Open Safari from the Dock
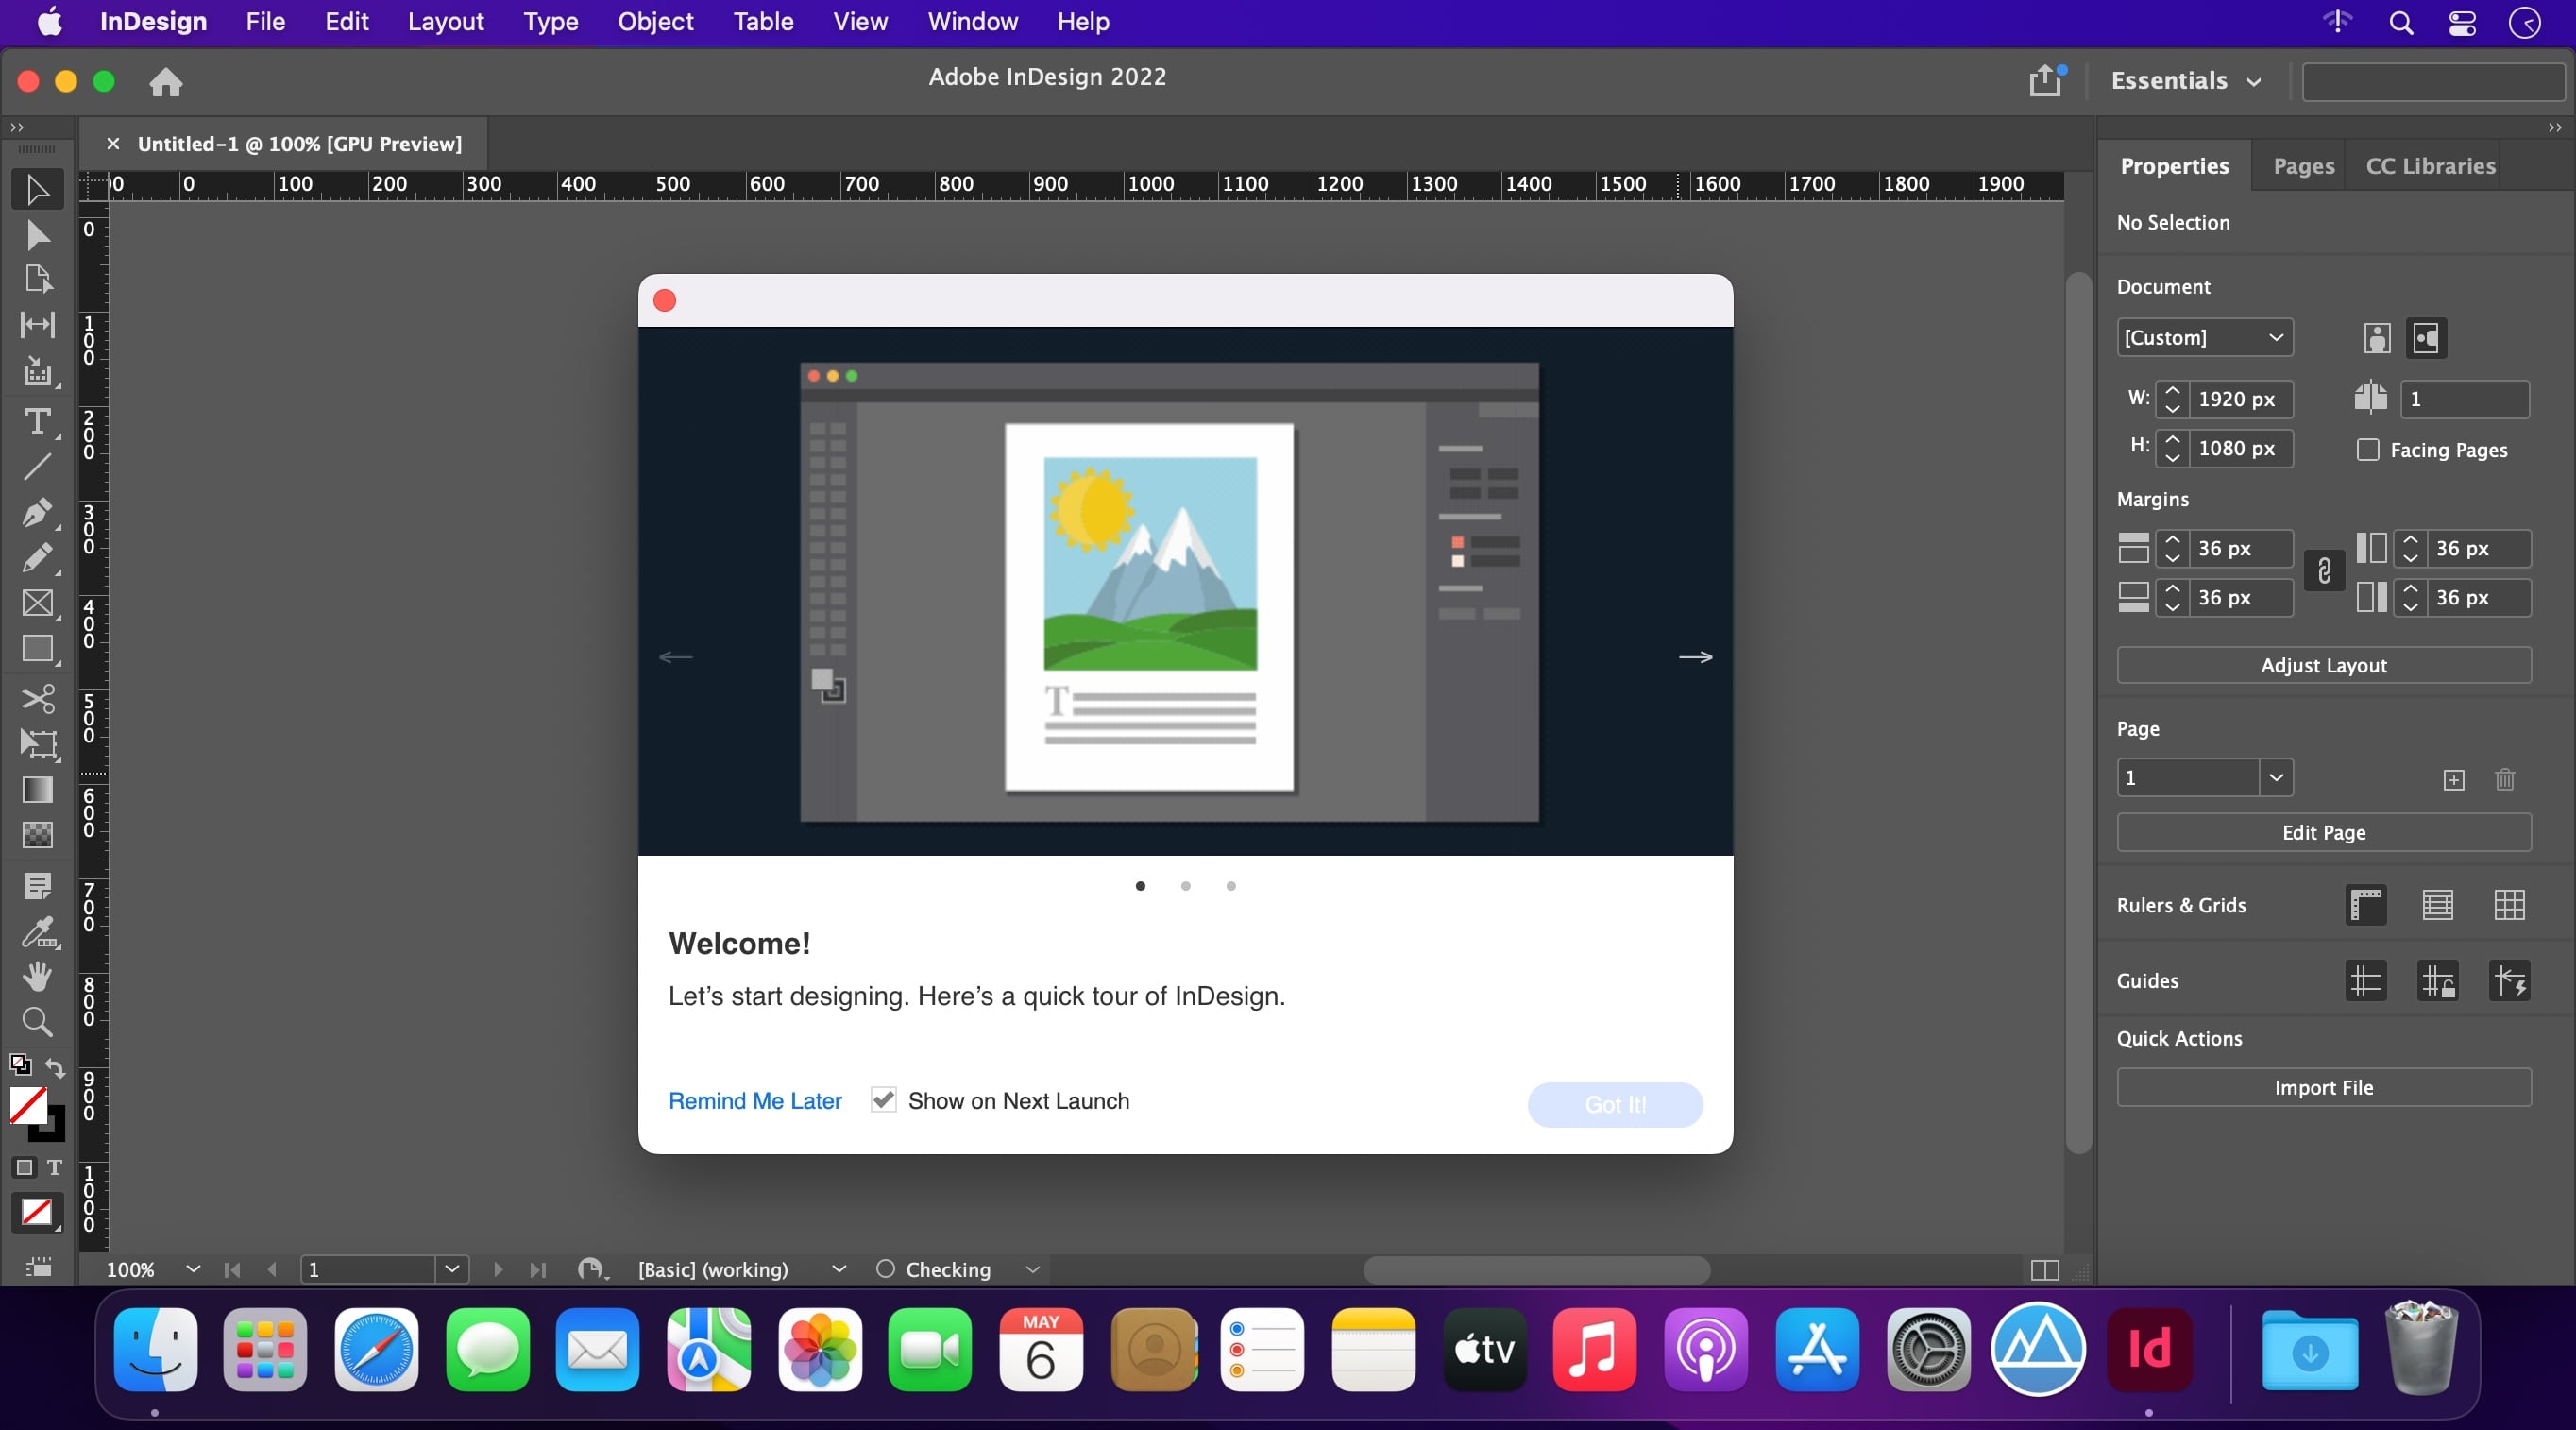Image resolution: width=2576 pixels, height=1430 pixels. pyautogui.click(x=376, y=1349)
